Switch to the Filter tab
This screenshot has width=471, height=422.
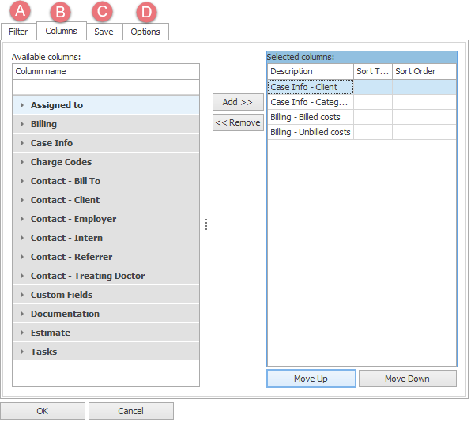pyautogui.click(x=19, y=32)
